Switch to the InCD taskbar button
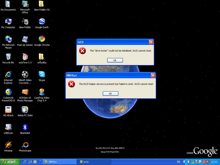 tap(94, 162)
